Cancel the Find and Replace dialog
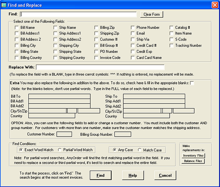 (x=165, y=175)
